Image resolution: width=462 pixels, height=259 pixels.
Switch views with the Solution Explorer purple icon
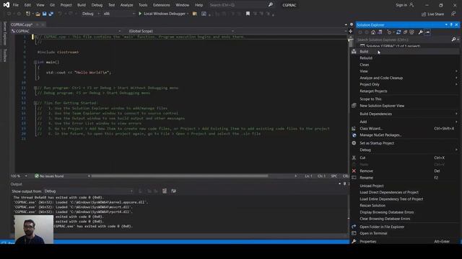pyautogui.click(x=380, y=32)
